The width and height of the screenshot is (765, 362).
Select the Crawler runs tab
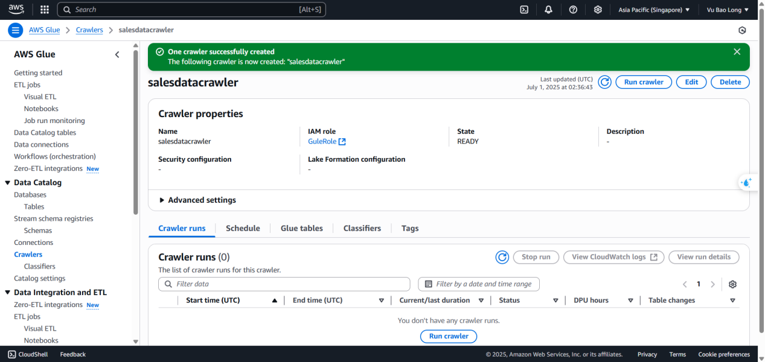pos(182,229)
